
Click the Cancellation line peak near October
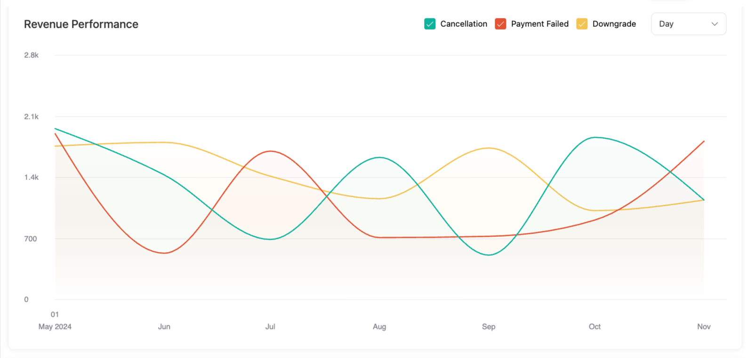[594, 138]
